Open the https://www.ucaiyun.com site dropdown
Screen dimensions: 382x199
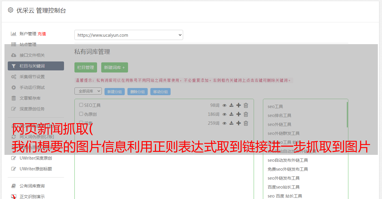tap(129, 35)
